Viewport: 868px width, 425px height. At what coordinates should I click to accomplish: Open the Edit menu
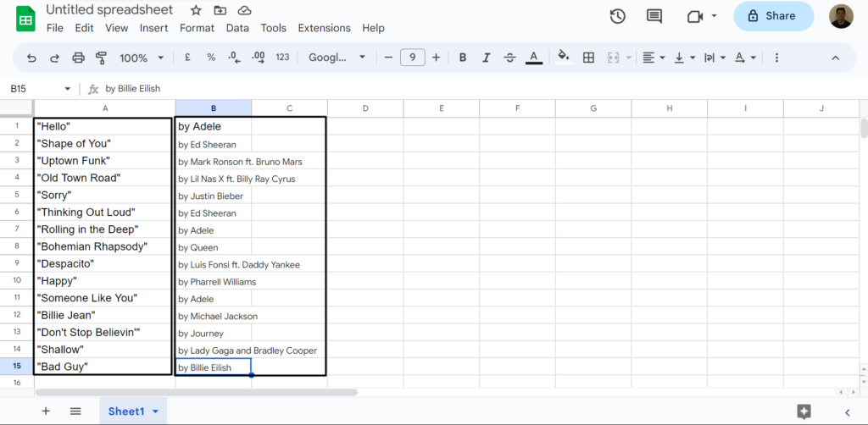[x=84, y=28]
